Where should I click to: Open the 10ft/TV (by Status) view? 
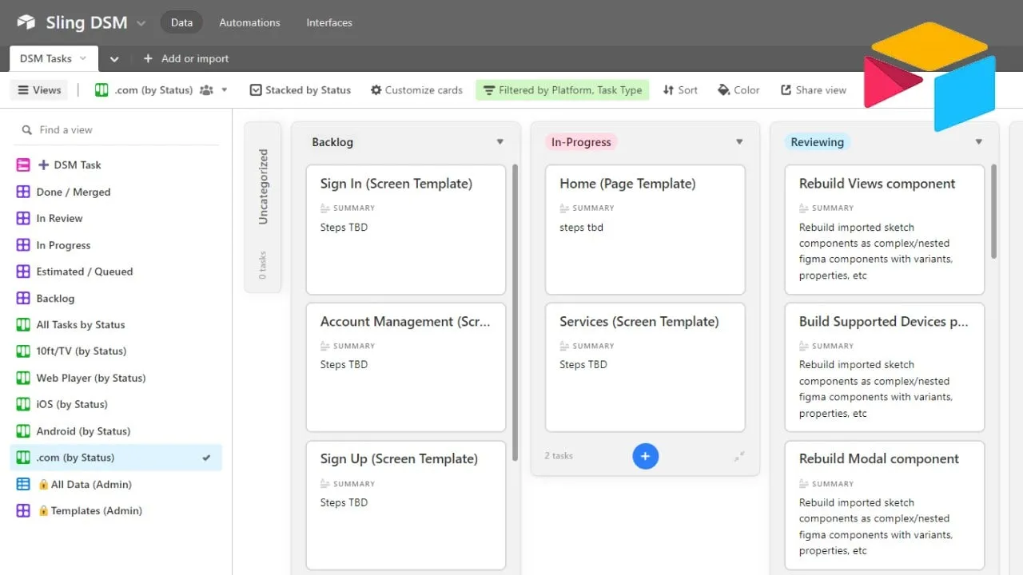coord(117,351)
